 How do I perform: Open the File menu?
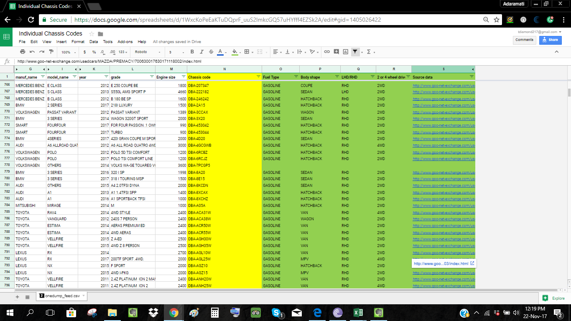[x=22, y=42]
